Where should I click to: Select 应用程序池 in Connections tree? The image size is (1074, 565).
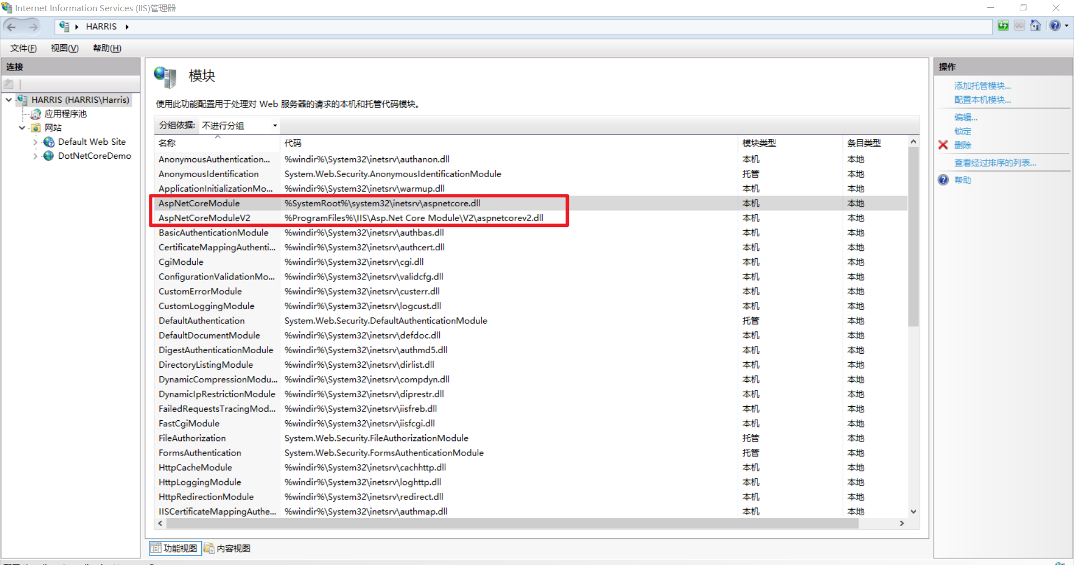coord(65,114)
